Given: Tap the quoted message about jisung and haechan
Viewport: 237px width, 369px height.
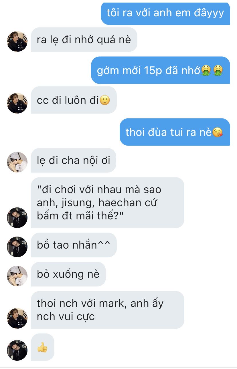Looking at the screenshot, I should pos(107,203).
